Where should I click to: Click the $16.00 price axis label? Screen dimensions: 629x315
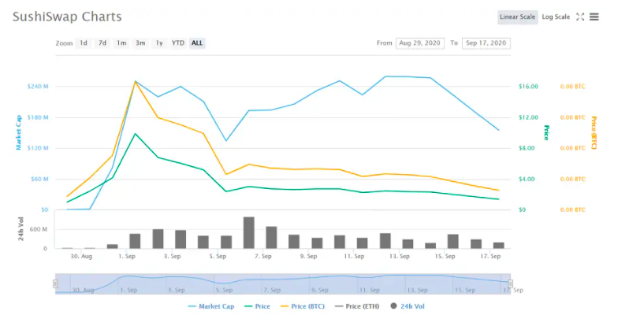[528, 86]
